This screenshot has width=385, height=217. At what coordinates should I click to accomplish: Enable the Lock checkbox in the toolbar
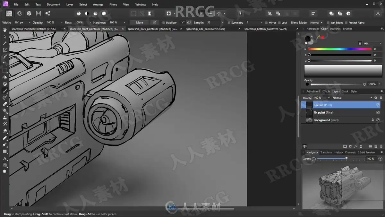point(279,23)
